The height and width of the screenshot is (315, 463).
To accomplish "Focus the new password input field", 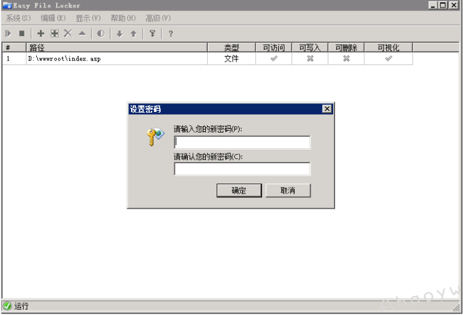I will (241, 143).
